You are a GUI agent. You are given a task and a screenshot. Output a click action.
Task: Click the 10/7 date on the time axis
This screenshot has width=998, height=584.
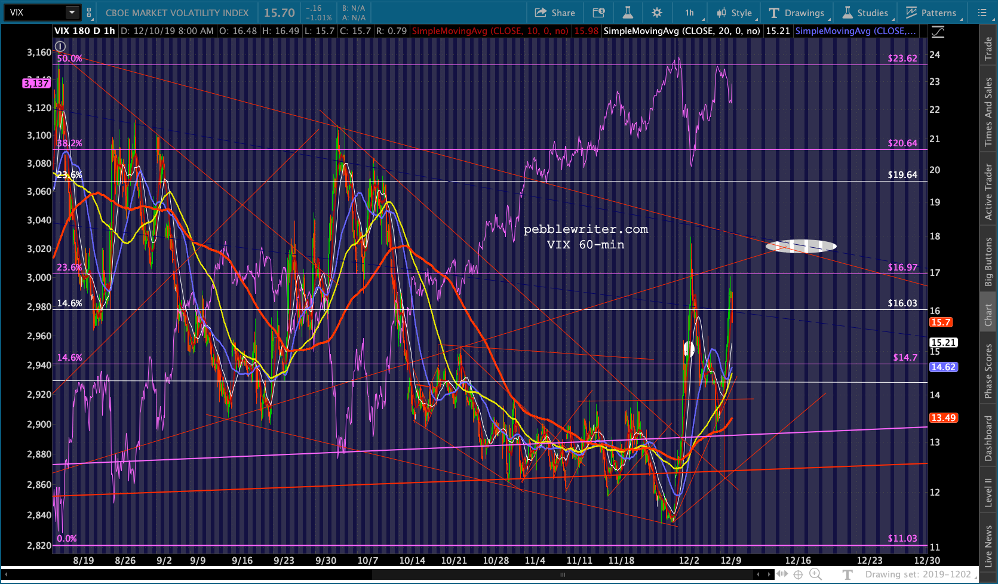pyautogui.click(x=368, y=561)
